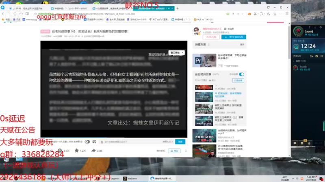The image size is (325, 182).
Task: Click the League of Legends taskbar button
Action: (108, 178)
